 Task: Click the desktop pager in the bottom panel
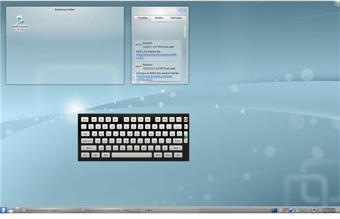(274, 210)
